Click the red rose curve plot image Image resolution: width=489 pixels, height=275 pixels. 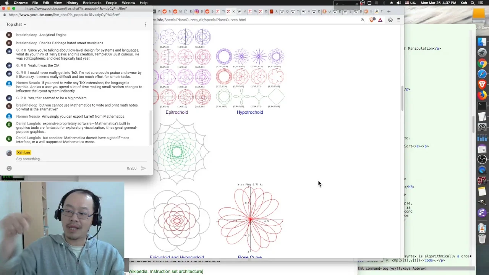tap(250, 218)
